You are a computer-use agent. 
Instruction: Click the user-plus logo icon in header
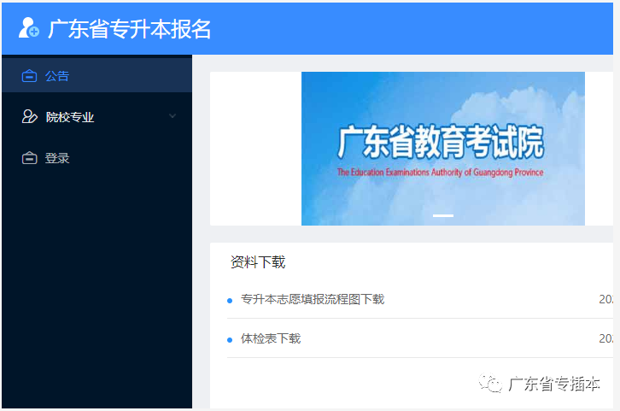pos(29,28)
